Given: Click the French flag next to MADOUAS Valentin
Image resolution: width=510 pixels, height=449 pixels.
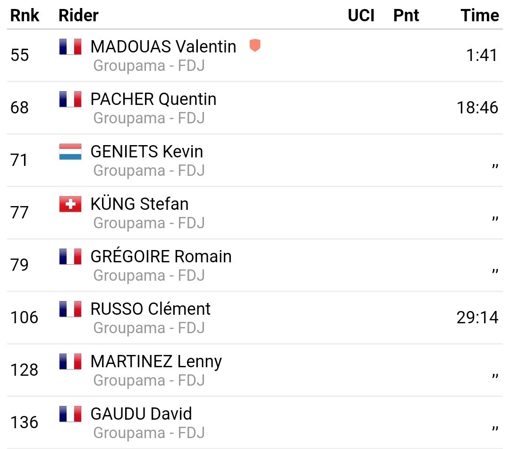Looking at the screenshot, I should point(70,47).
